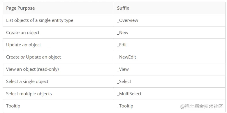Click 'Select multiple objects' text
The image size is (227, 113).
(29, 93)
